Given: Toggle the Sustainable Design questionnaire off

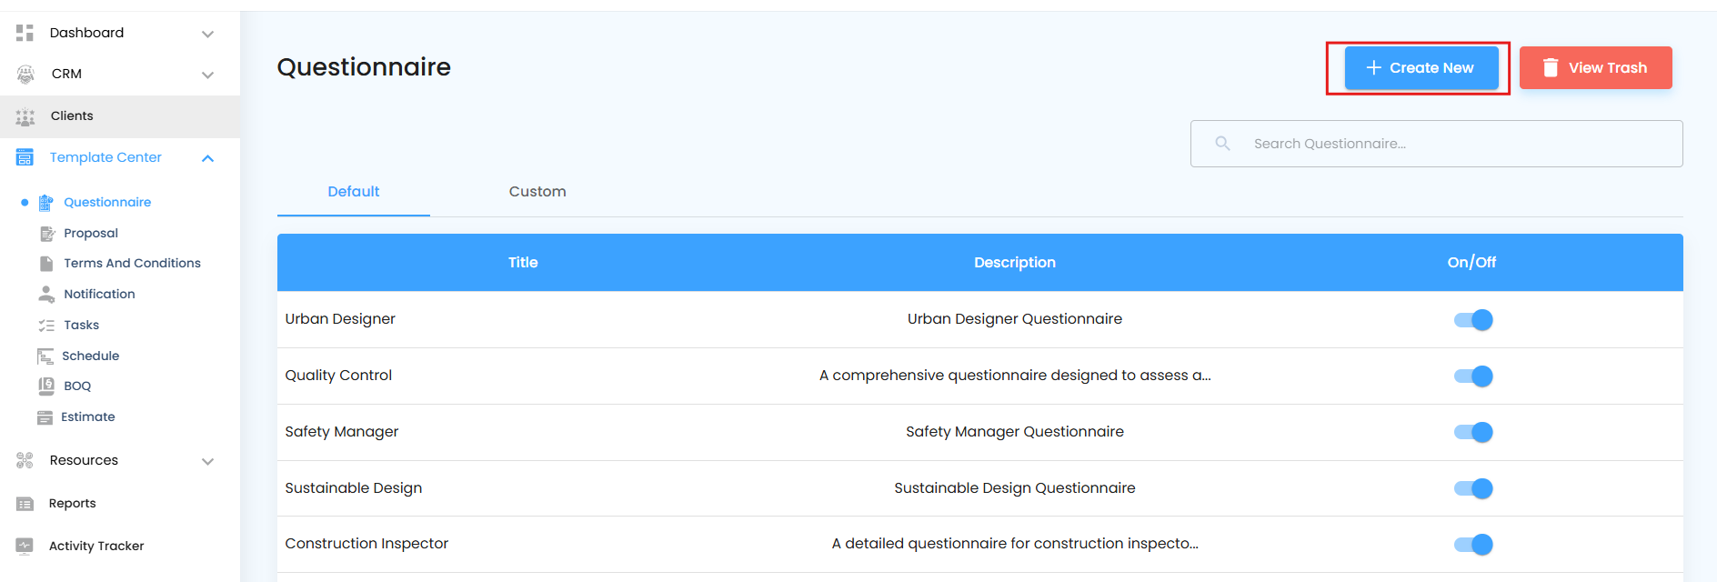Looking at the screenshot, I should pos(1473,488).
